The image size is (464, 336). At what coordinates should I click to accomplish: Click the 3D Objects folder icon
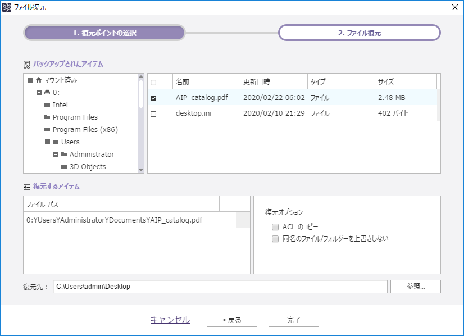pyautogui.click(x=64, y=167)
